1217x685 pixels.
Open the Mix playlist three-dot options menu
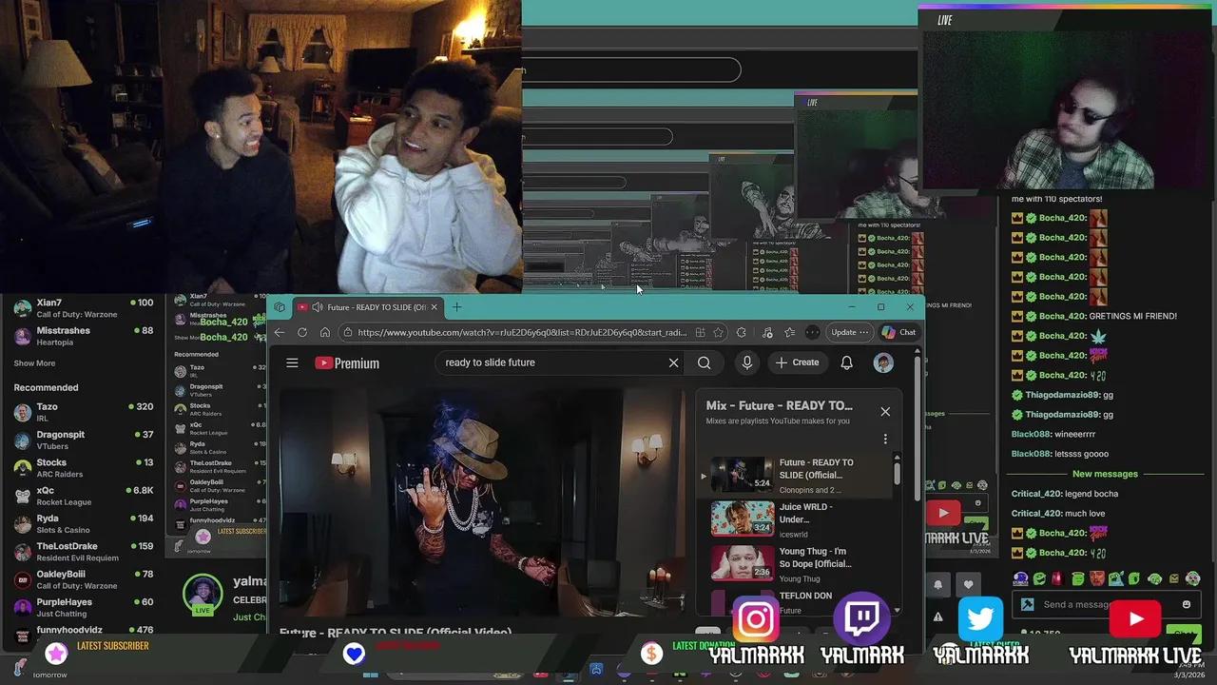(885, 438)
